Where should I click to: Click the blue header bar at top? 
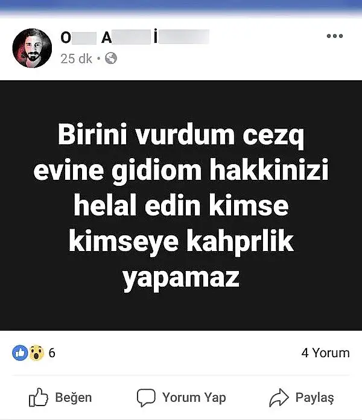pos(181,7)
